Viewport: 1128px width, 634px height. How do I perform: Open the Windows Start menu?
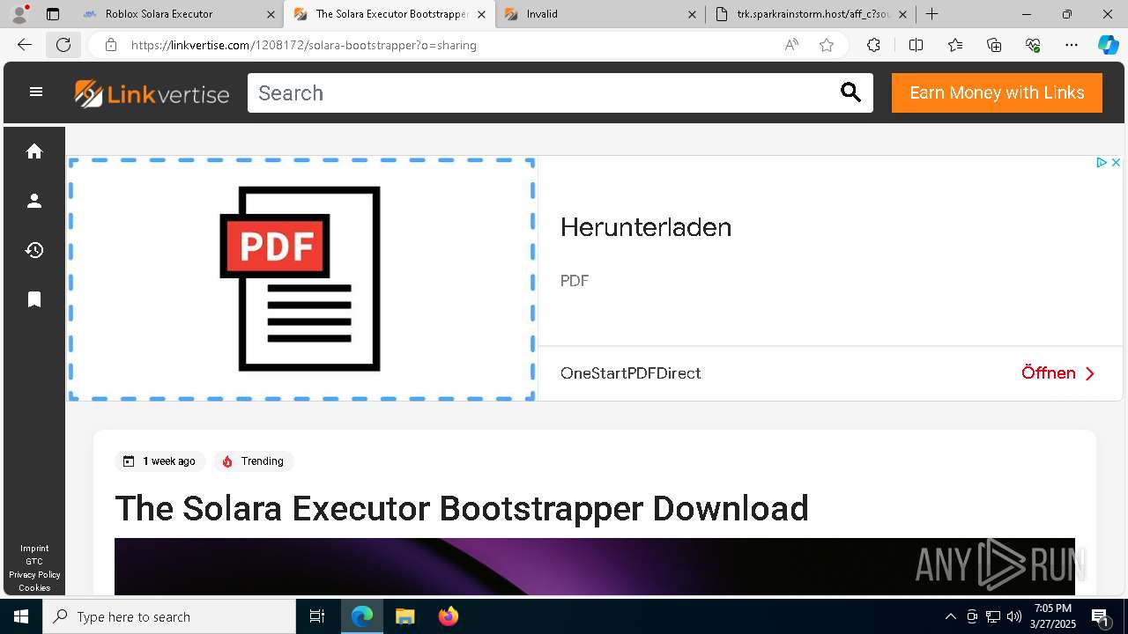pyautogui.click(x=21, y=616)
